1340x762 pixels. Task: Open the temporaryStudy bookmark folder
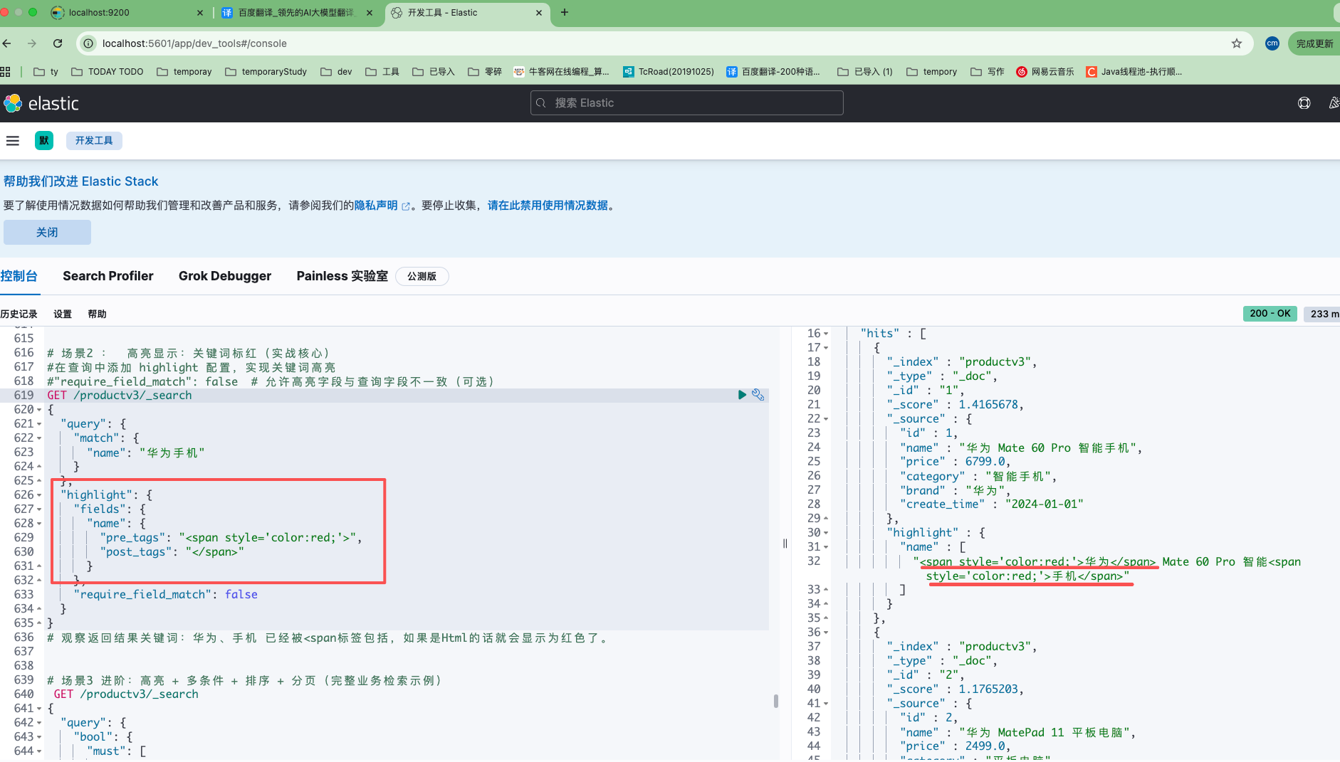point(266,71)
